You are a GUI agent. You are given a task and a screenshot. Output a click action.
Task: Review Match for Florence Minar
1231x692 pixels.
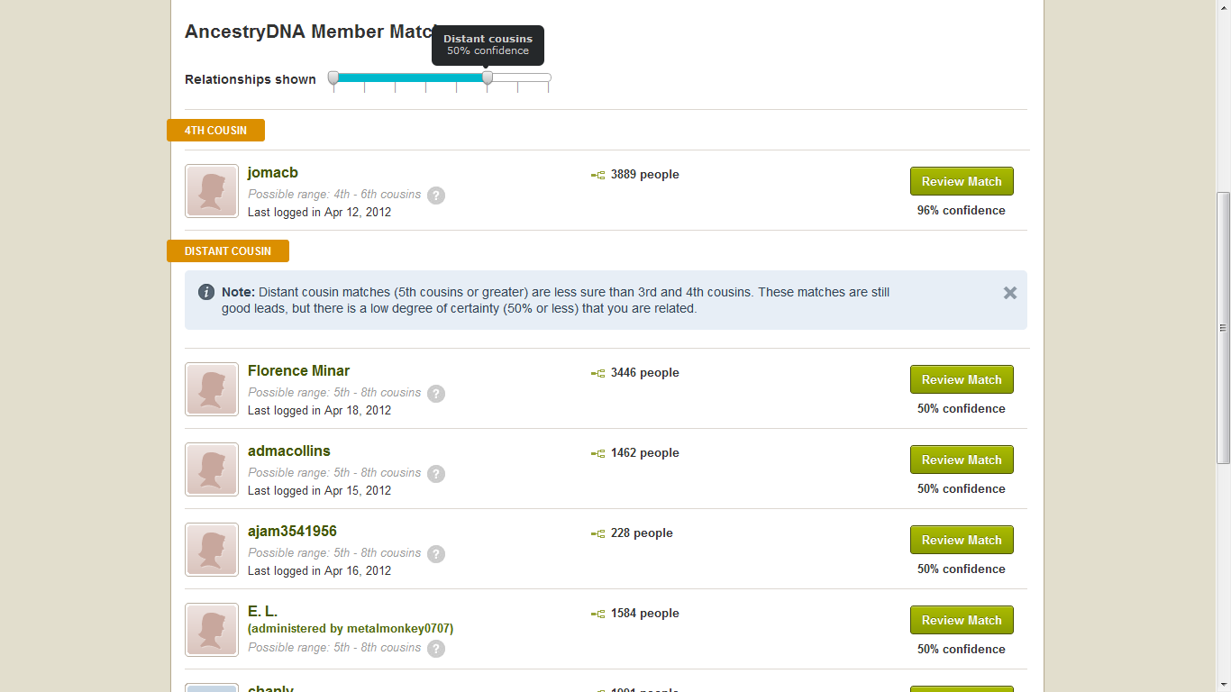click(x=962, y=379)
